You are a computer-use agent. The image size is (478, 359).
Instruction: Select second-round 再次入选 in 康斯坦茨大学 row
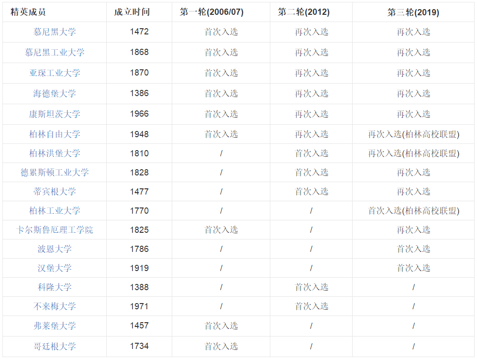coord(311,114)
